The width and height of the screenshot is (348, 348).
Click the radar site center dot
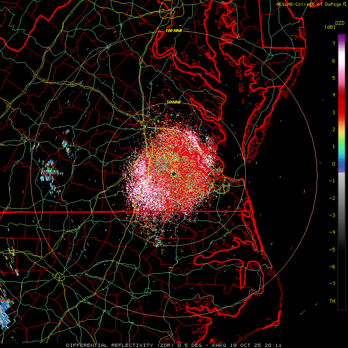(x=174, y=174)
